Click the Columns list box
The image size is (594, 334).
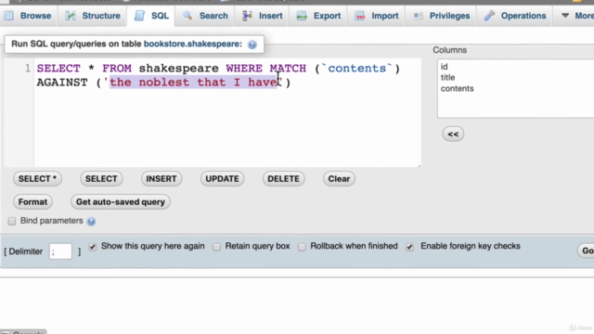click(516, 89)
